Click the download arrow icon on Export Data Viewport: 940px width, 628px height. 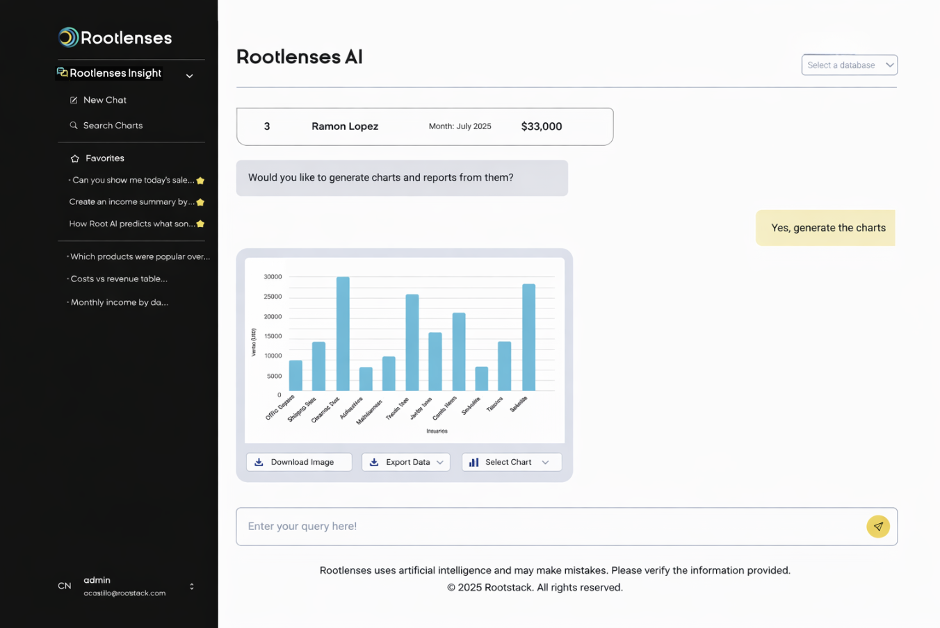coord(374,463)
